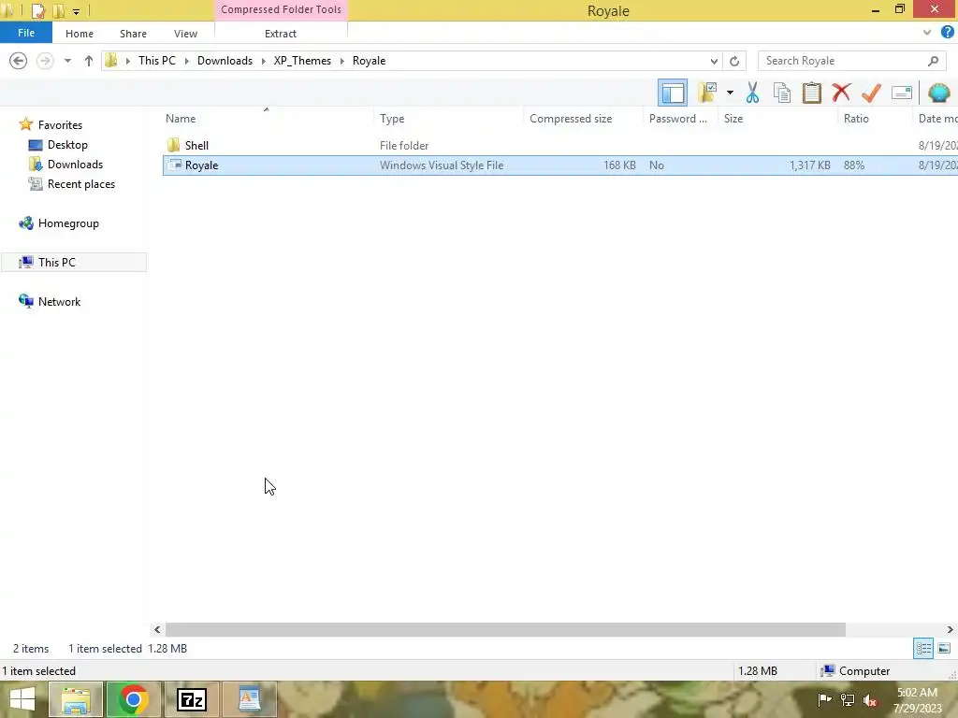This screenshot has height=718, width=958.
Task: Select Downloads in the navigation pane
Action: pos(75,165)
